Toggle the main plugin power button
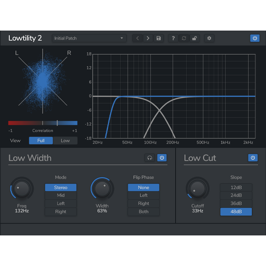This screenshot has width=266, height=266. 254,38
